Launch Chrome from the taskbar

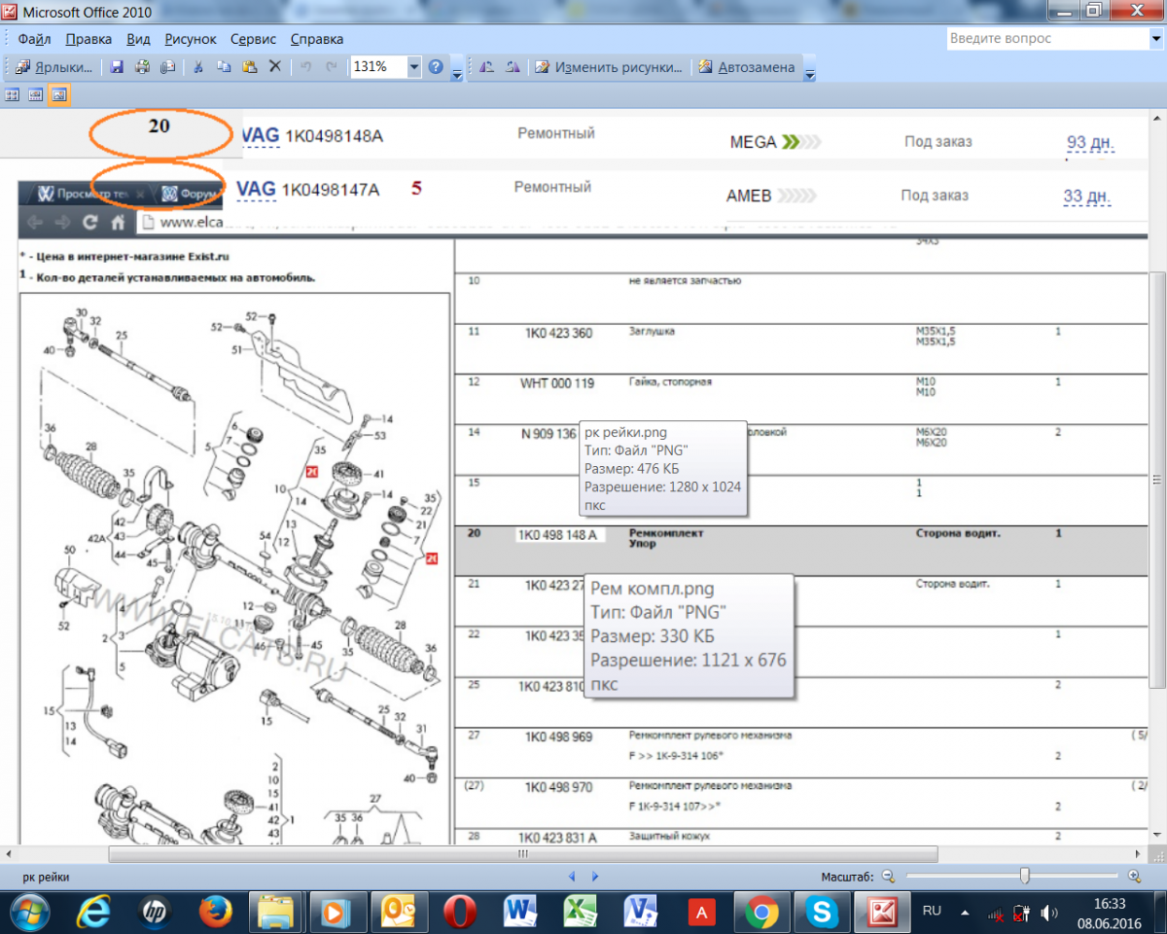(762, 913)
